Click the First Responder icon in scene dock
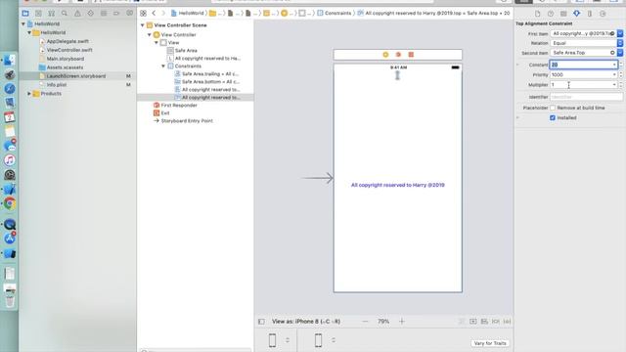Viewport: 626px width, 352px height. [398, 55]
